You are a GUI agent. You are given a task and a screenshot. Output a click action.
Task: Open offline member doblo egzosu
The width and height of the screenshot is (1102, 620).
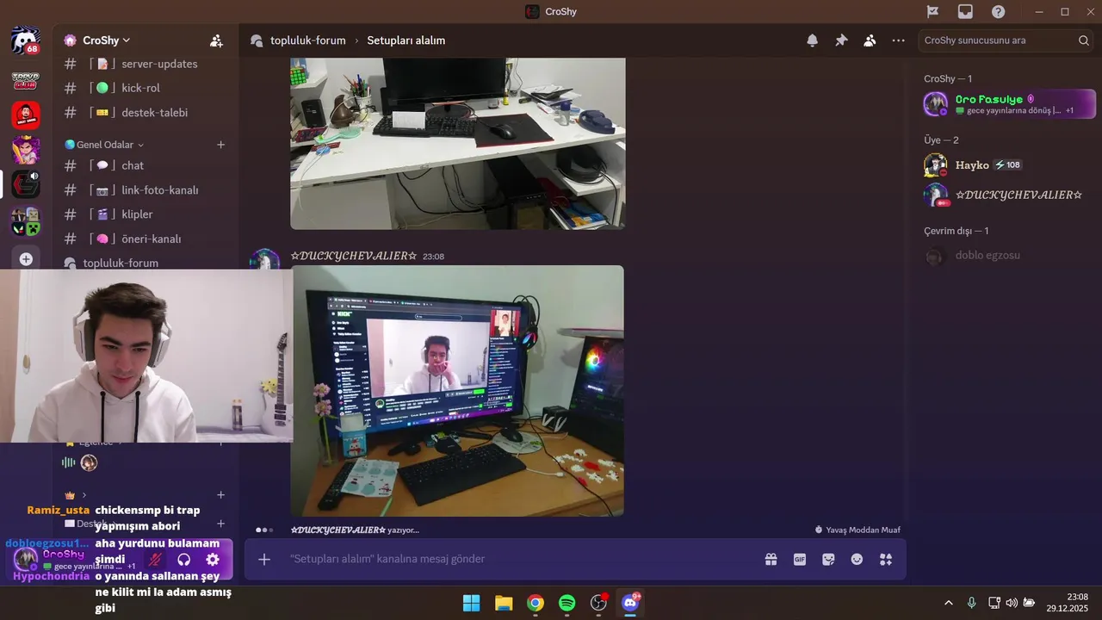[x=1007, y=256]
